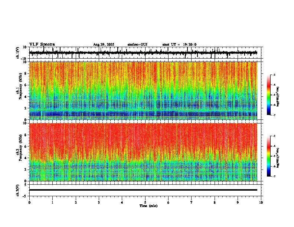
Task: Click the "8" tick on the time axis
Action: point(215,203)
